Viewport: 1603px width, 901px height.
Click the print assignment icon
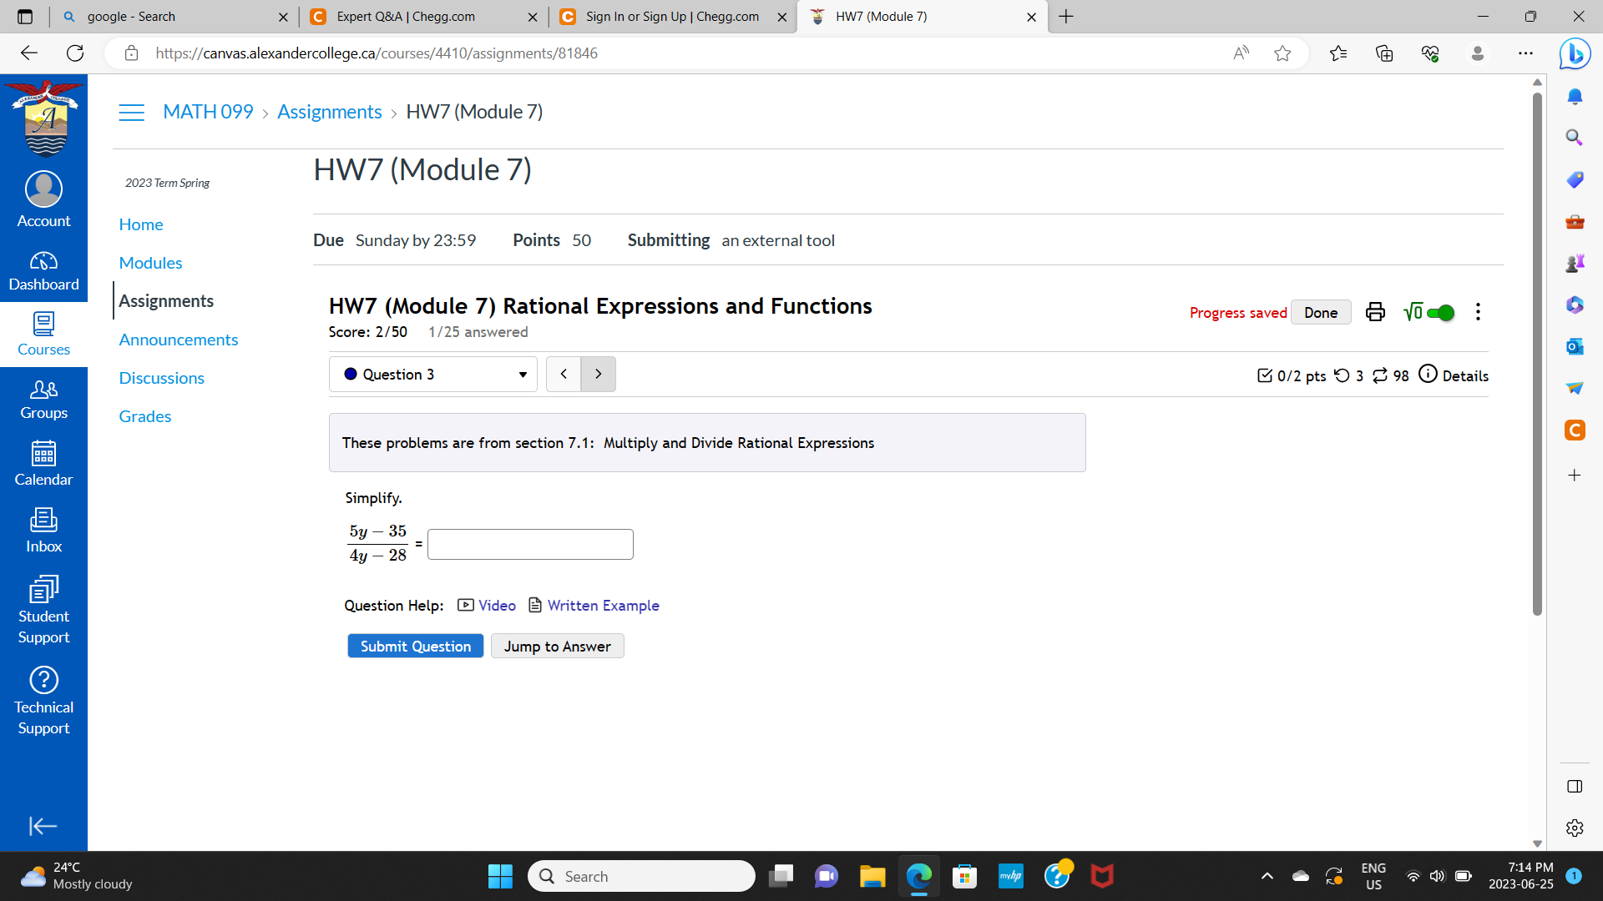tap(1375, 312)
